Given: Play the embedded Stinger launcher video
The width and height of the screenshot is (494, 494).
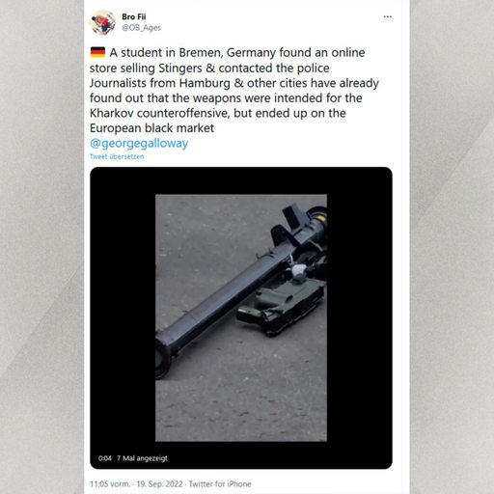Looking at the screenshot, I should point(241,317).
